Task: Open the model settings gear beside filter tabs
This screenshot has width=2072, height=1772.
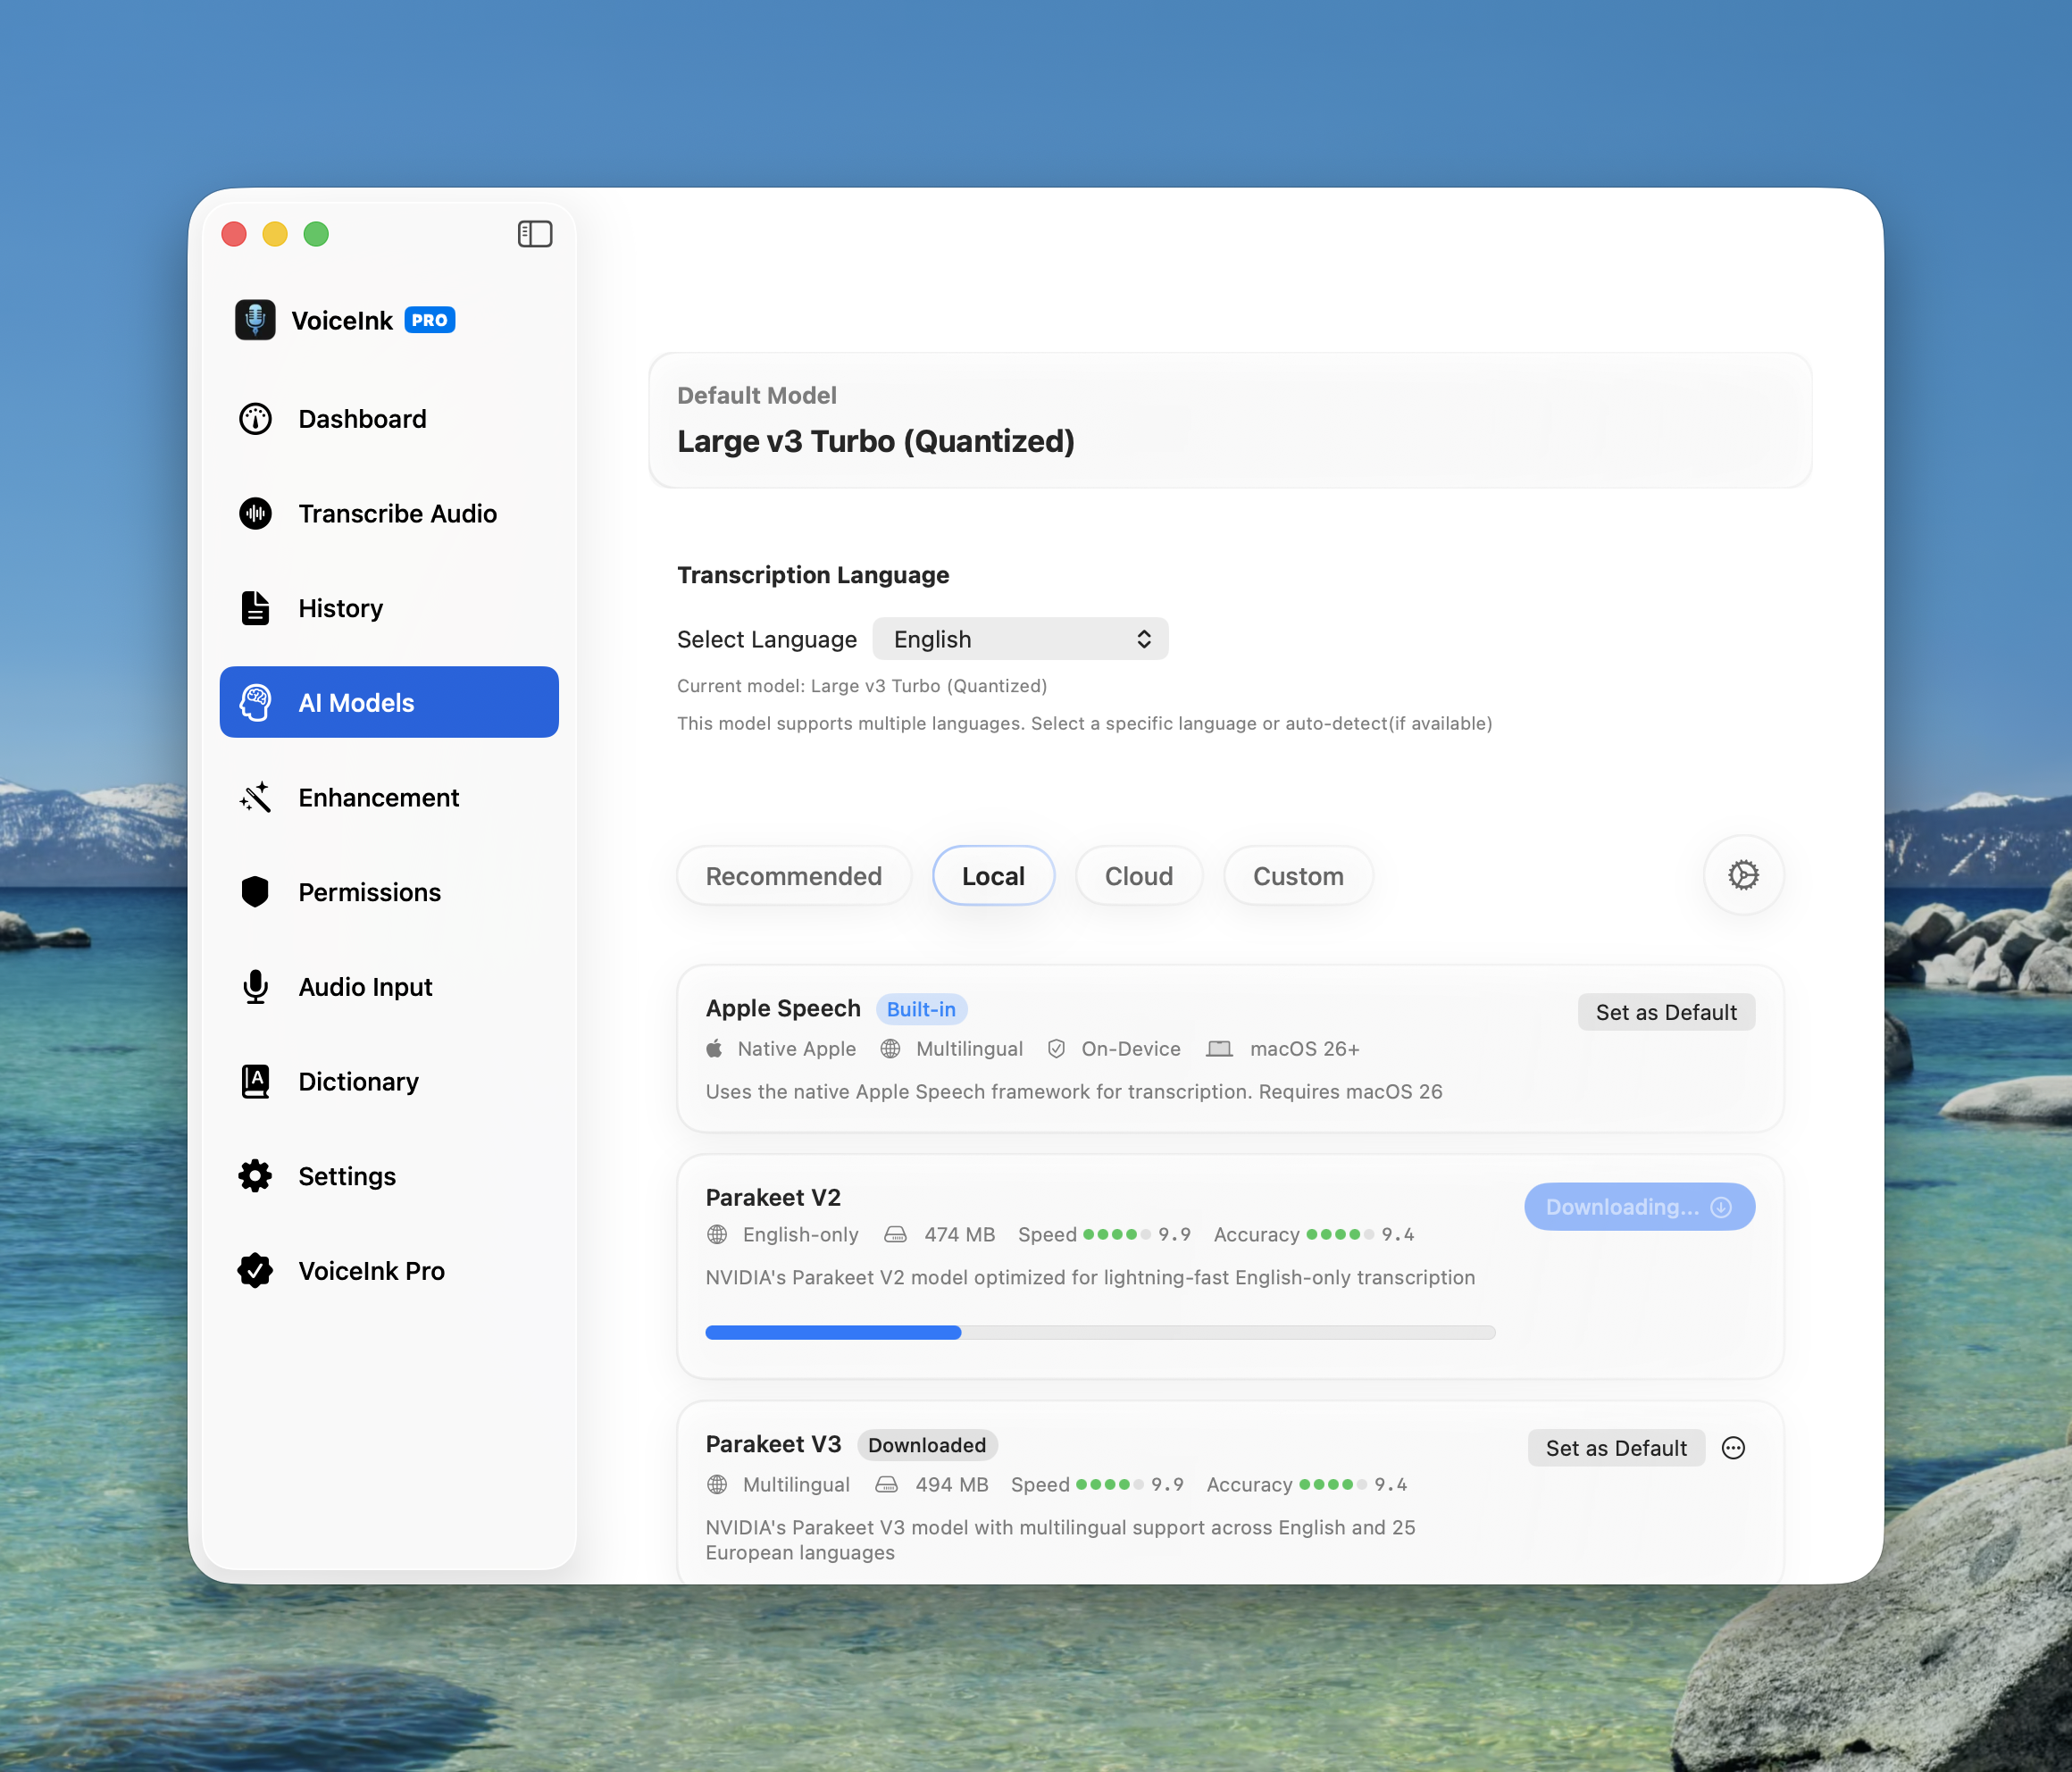Action: [x=1742, y=875]
